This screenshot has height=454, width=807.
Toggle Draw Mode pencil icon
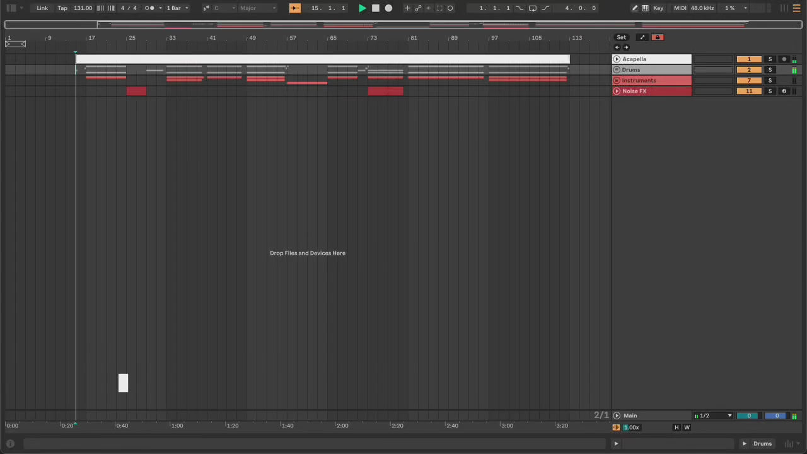634,8
